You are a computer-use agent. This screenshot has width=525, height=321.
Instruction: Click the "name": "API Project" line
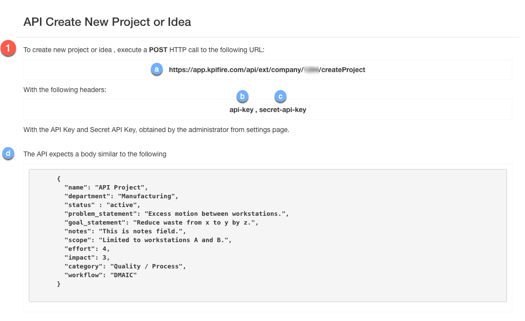coord(106,187)
